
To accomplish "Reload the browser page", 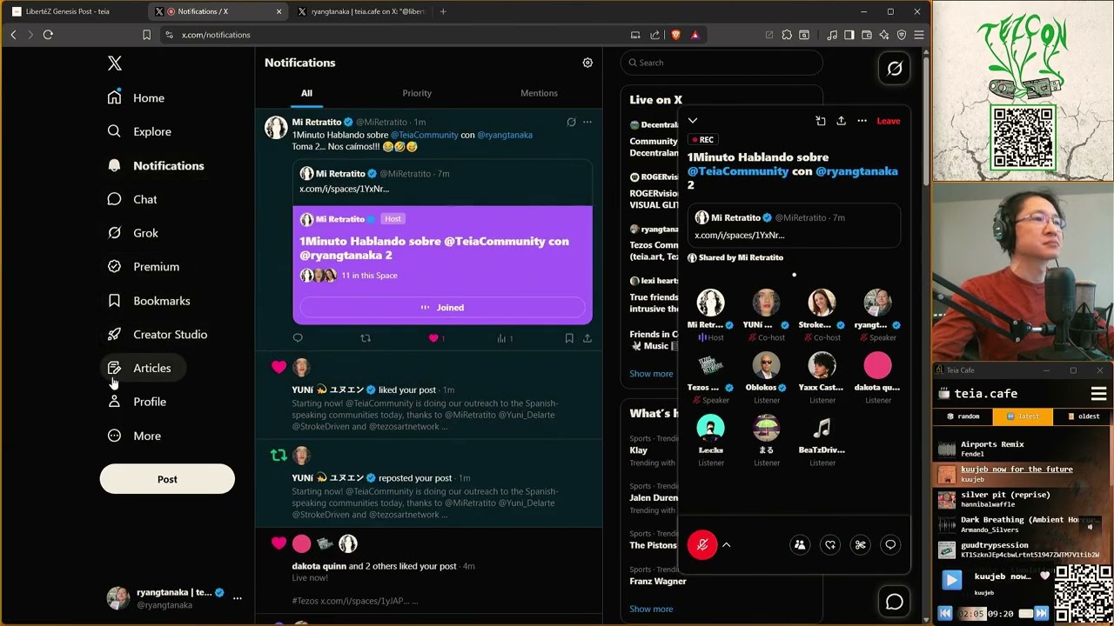I will pos(48,35).
